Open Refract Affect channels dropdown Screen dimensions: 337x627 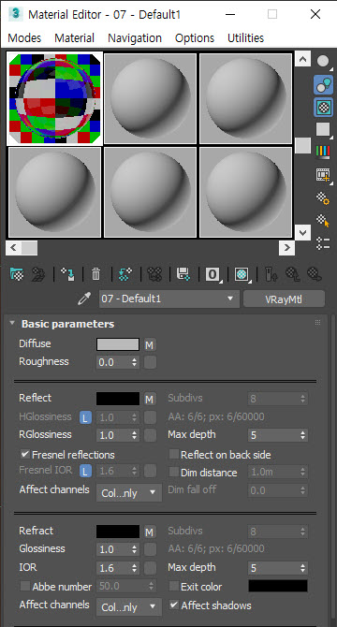click(x=129, y=607)
